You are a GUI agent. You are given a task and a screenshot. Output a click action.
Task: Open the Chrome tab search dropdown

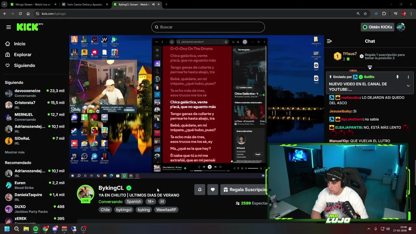[x=4, y=5]
